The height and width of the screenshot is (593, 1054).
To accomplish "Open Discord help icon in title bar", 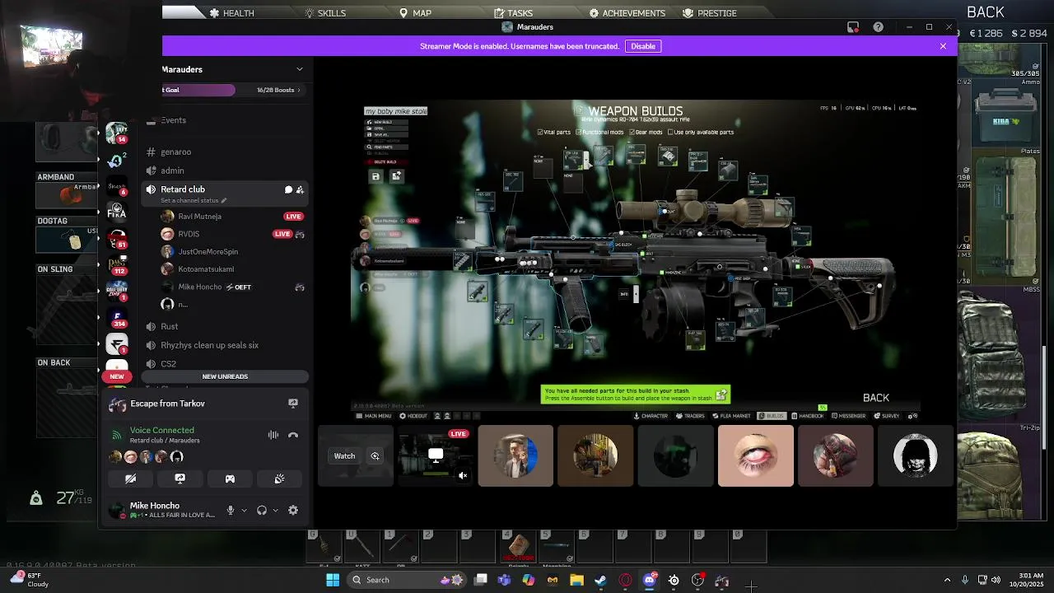I will click(x=878, y=27).
